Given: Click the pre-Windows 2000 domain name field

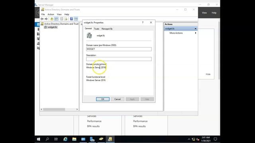Looking at the screenshot, I should pyautogui.click(x=119, y=49).
